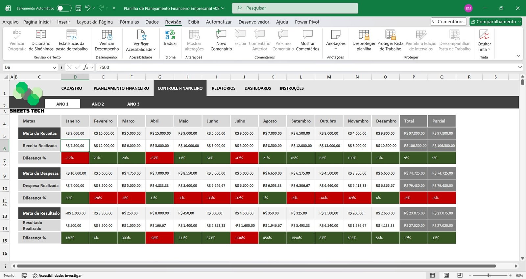Click Desproteger planilha icon

[x=364, y=35]
